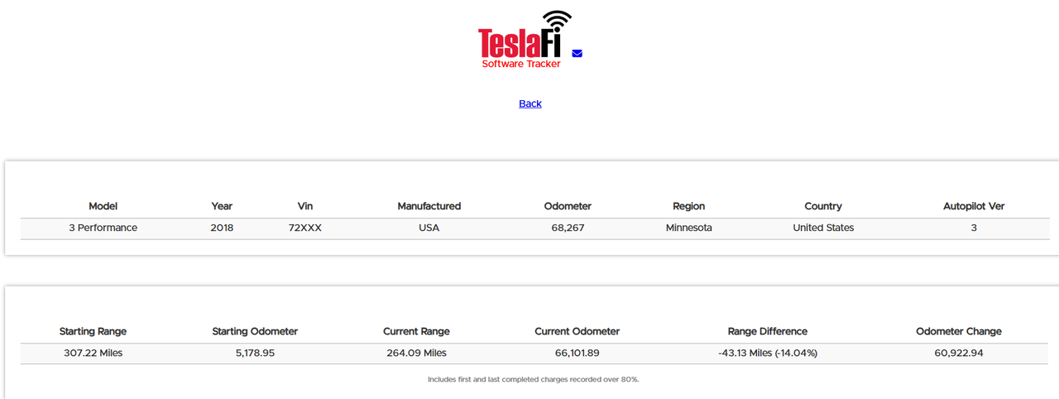Viewport: 1059px width, 399px height.
Task: Select the Region column header
Action: click(689, 206)
